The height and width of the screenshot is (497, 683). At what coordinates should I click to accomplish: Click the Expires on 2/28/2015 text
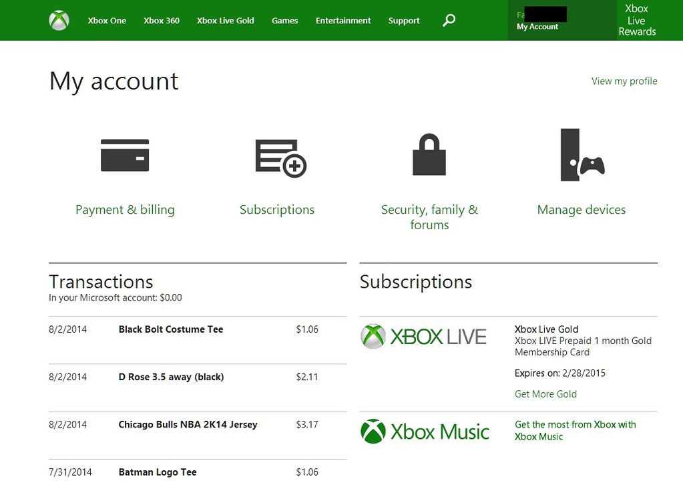coord(560,373)
